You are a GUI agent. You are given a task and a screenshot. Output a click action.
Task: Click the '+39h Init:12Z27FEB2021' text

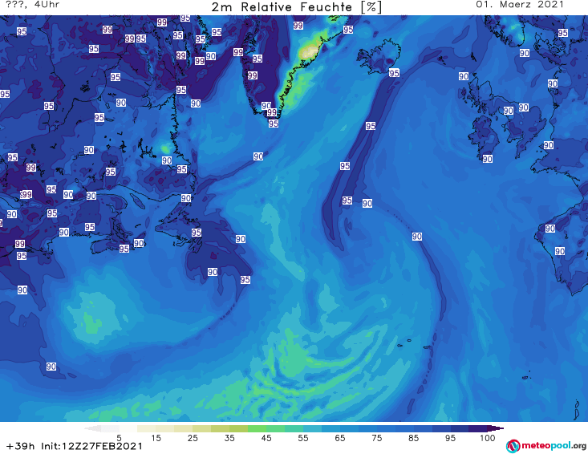(75, 447)
